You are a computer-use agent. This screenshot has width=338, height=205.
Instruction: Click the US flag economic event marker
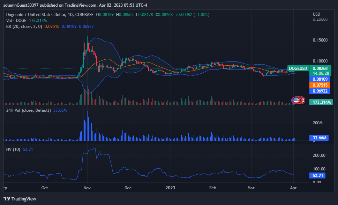pos(296,101)
